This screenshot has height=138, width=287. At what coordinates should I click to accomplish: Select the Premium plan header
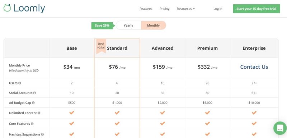207,48
